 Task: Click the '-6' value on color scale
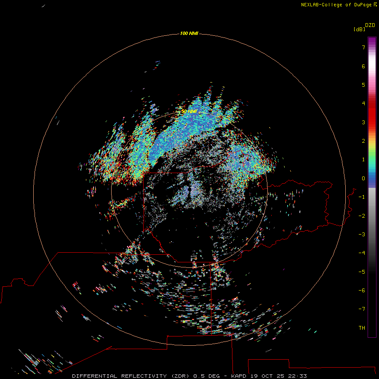pos(362,291)
